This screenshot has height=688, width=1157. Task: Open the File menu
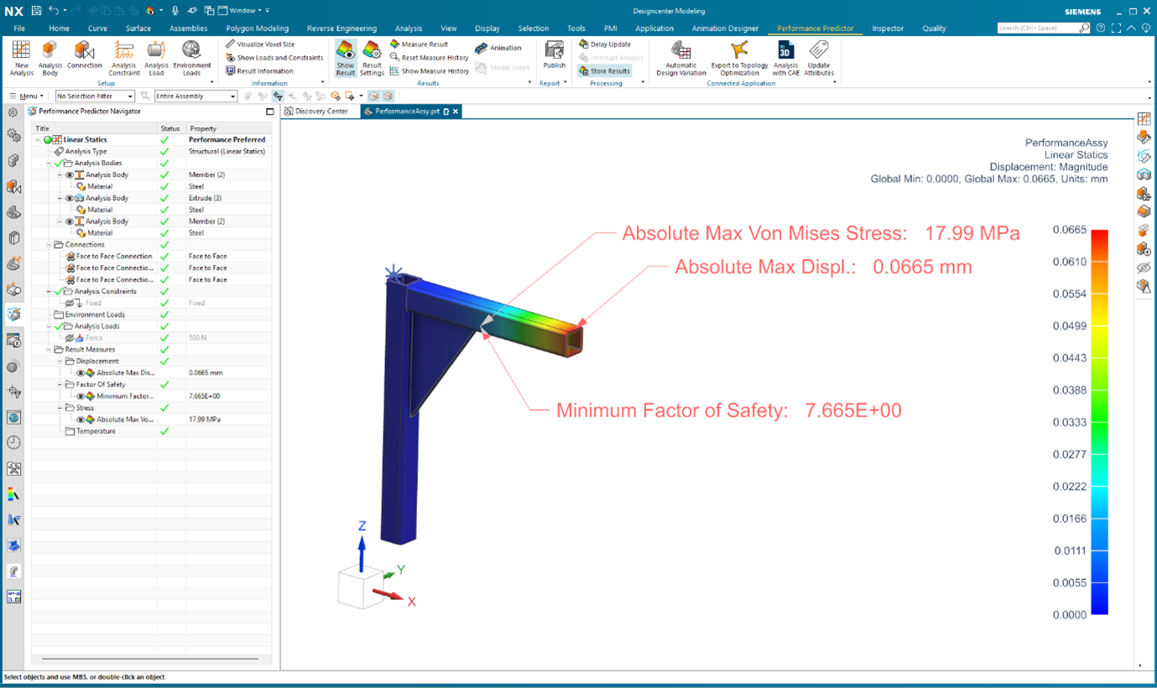click(18, 28)
